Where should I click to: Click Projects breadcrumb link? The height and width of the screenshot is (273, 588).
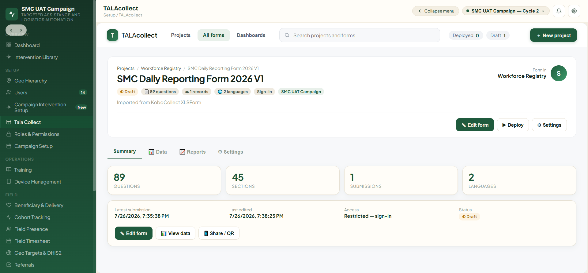point(126,68)
